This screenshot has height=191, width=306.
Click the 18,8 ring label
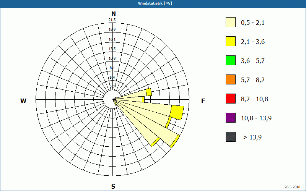112,29
